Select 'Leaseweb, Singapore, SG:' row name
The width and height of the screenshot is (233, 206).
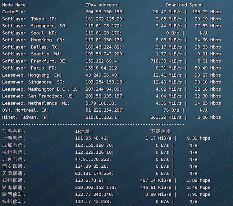click(33, 82)
